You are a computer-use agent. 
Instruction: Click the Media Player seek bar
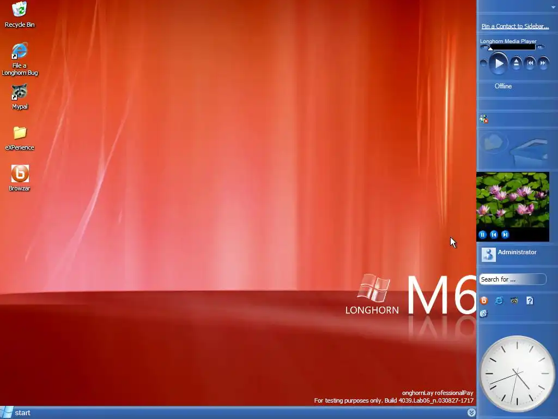(512, 47)
